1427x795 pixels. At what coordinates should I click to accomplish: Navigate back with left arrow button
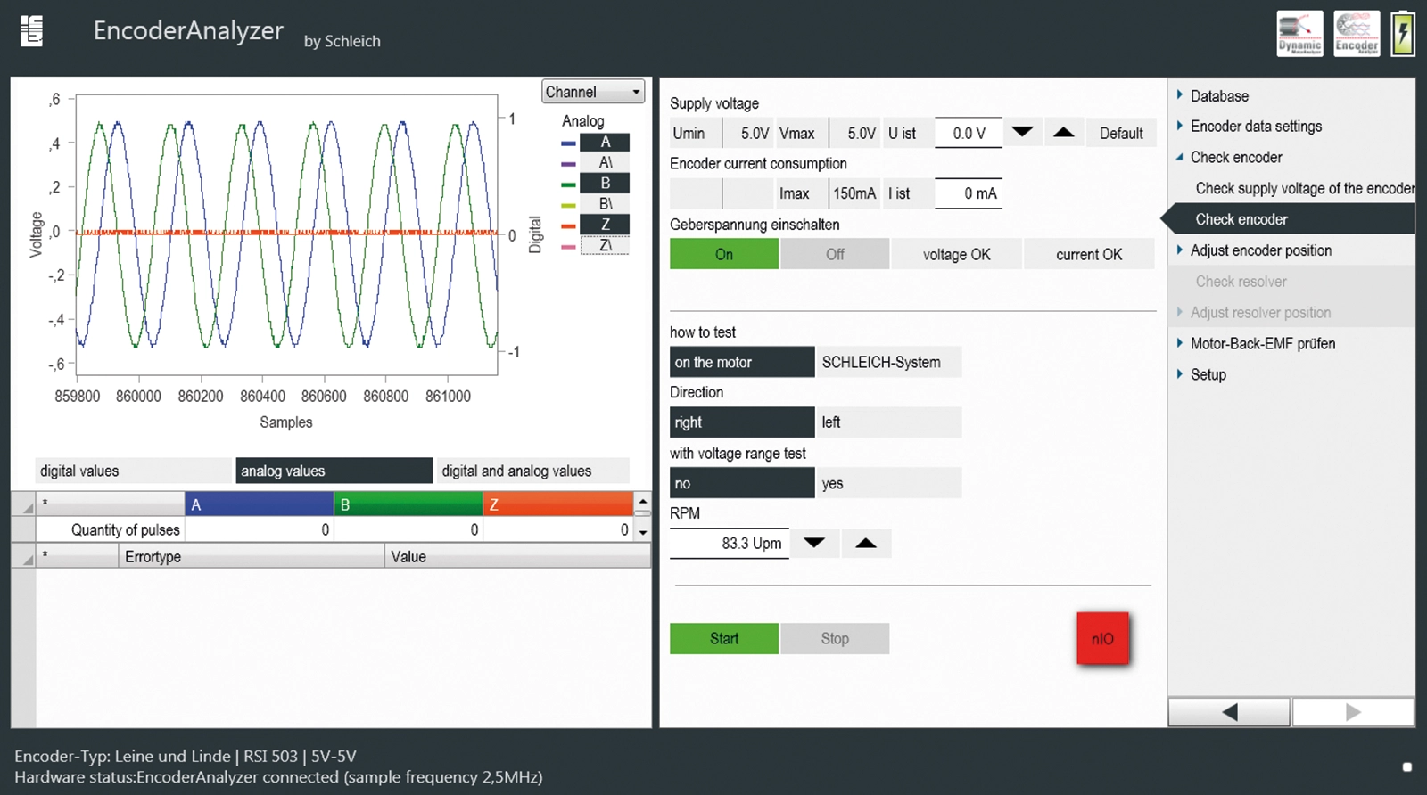pos(1229,711)
